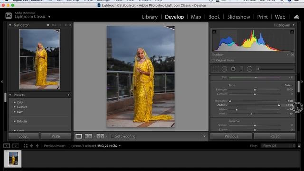Activate the Red Eye Correction tool
This screenshot has width=304, height=171.
(x=233, y=69)
